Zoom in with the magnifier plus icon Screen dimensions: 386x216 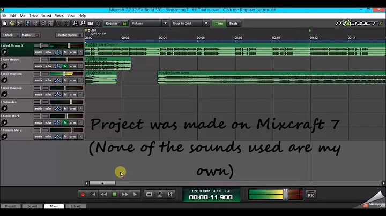[x=75, y=24]
